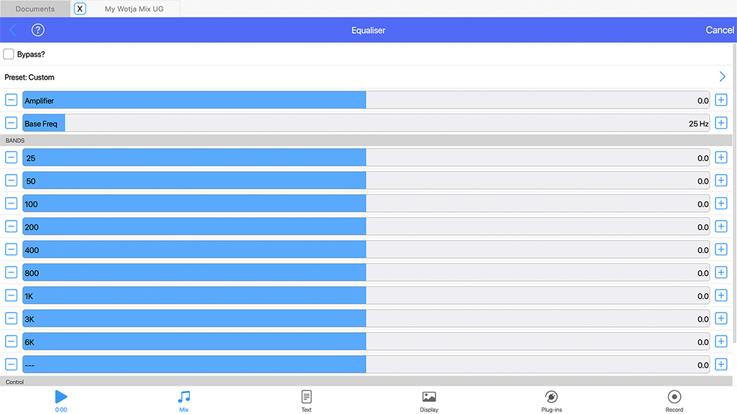This screenshot has width=737, height=414.
Task: Switch to the Documents tab
Action: click(x=35, y=9)
